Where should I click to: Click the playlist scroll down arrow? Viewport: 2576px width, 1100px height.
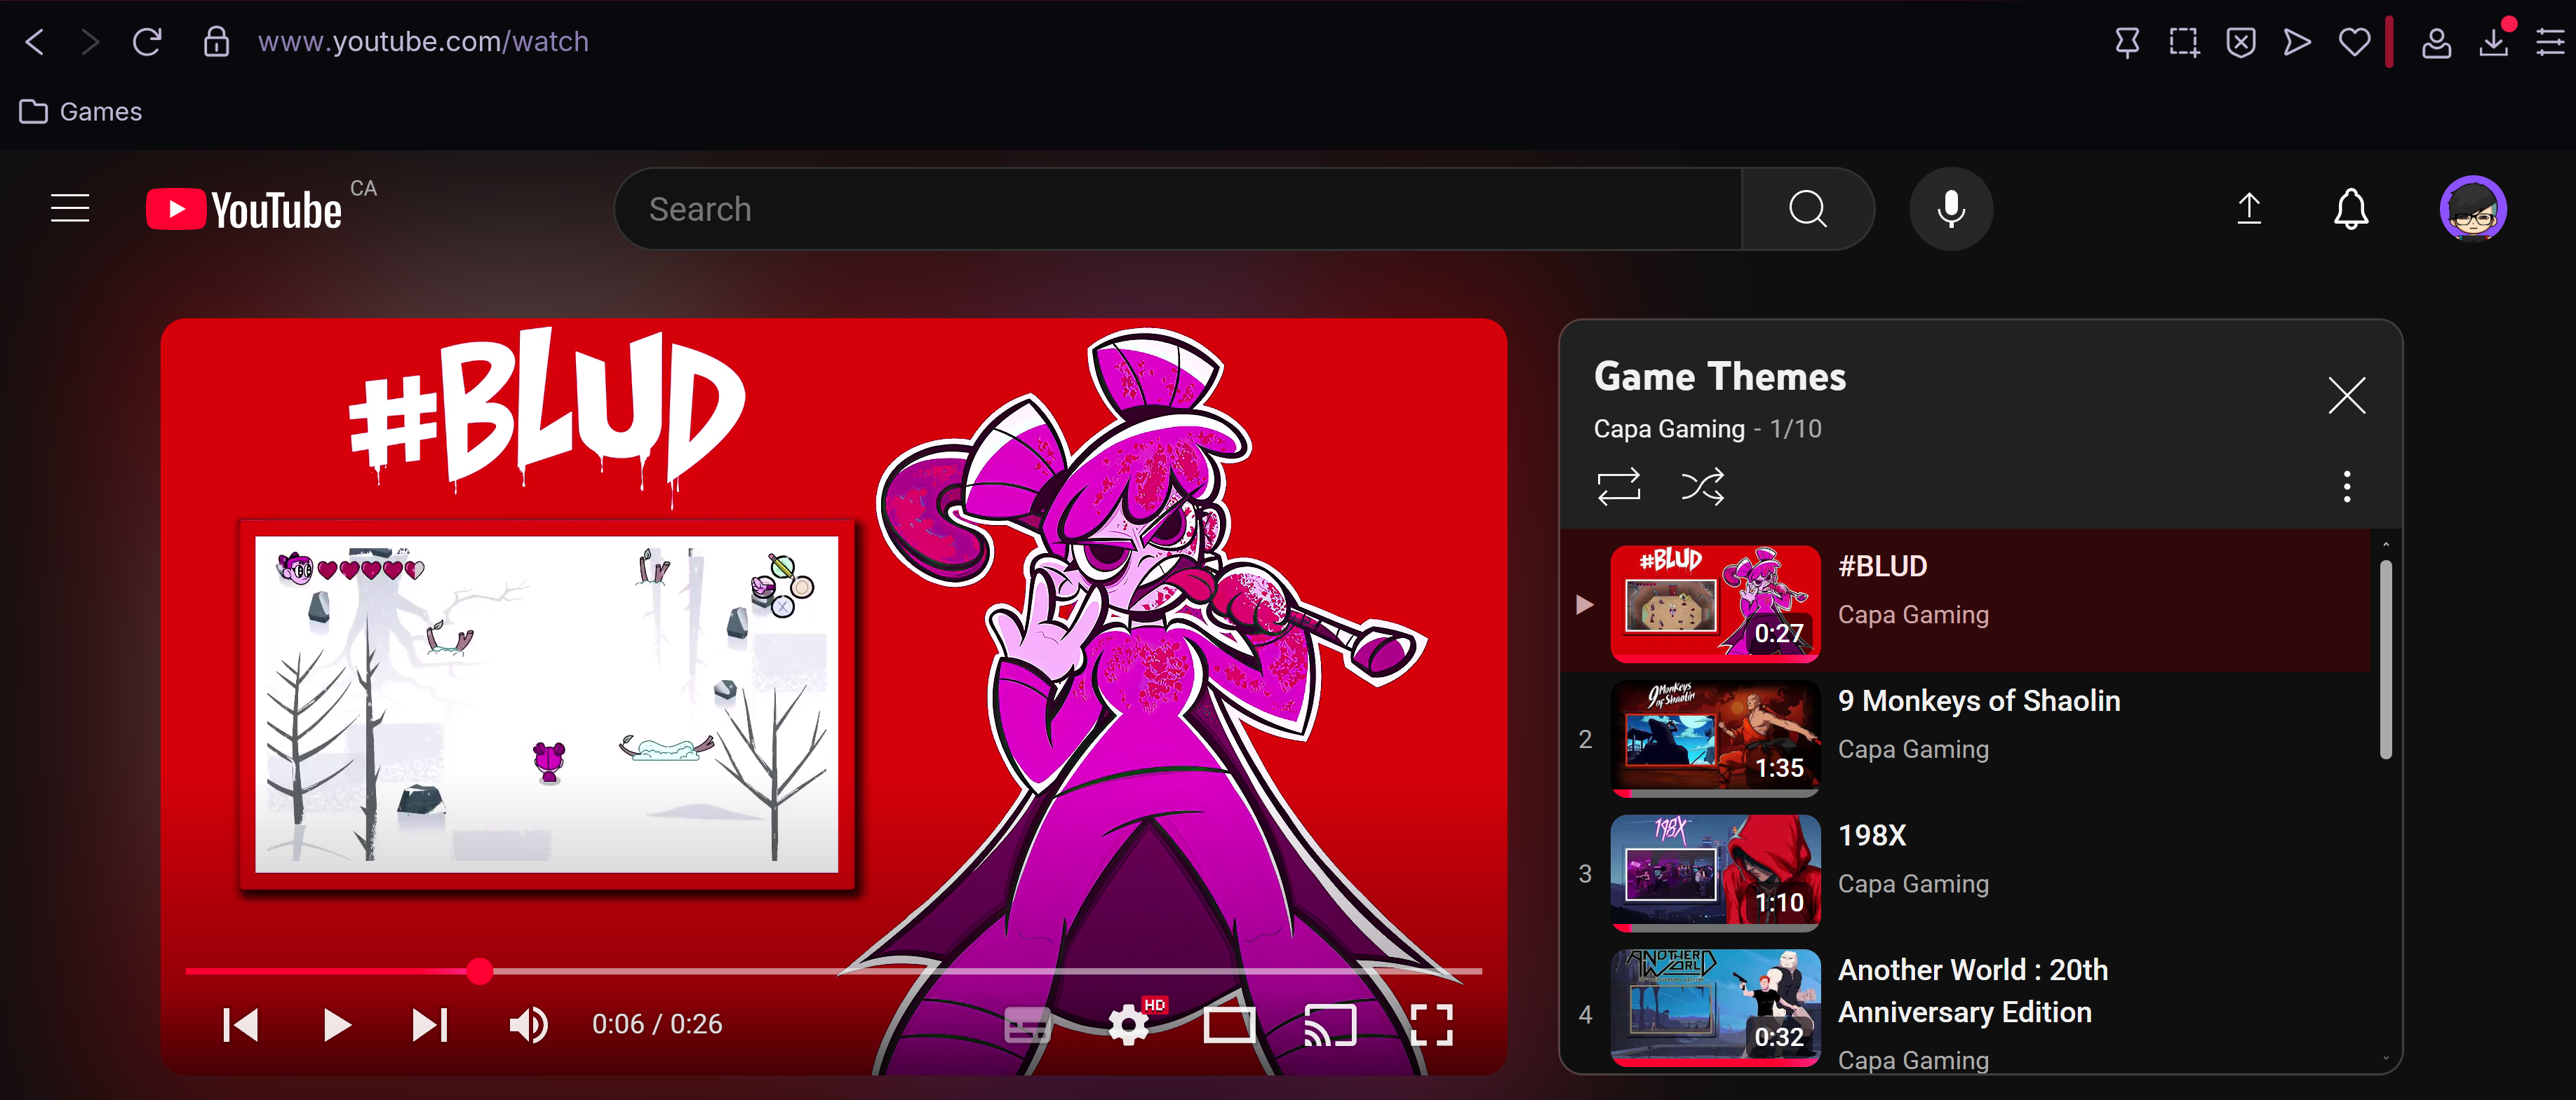2385,1058
